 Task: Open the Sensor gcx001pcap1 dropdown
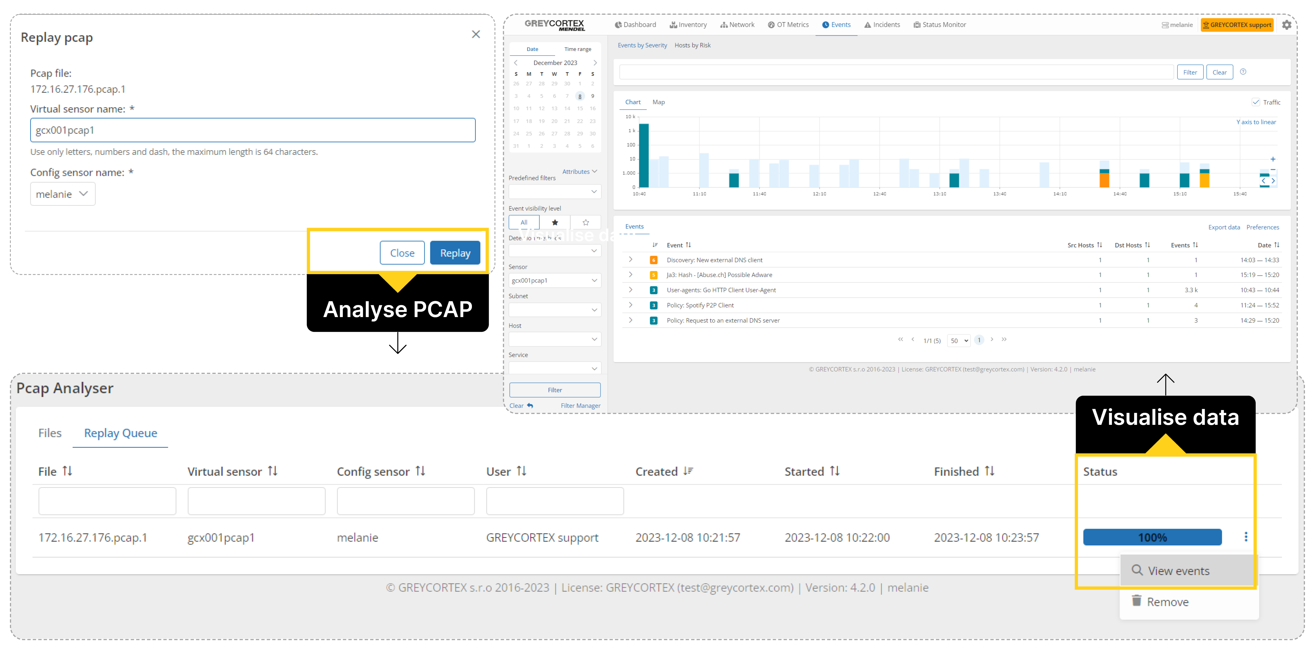[555, 280]
